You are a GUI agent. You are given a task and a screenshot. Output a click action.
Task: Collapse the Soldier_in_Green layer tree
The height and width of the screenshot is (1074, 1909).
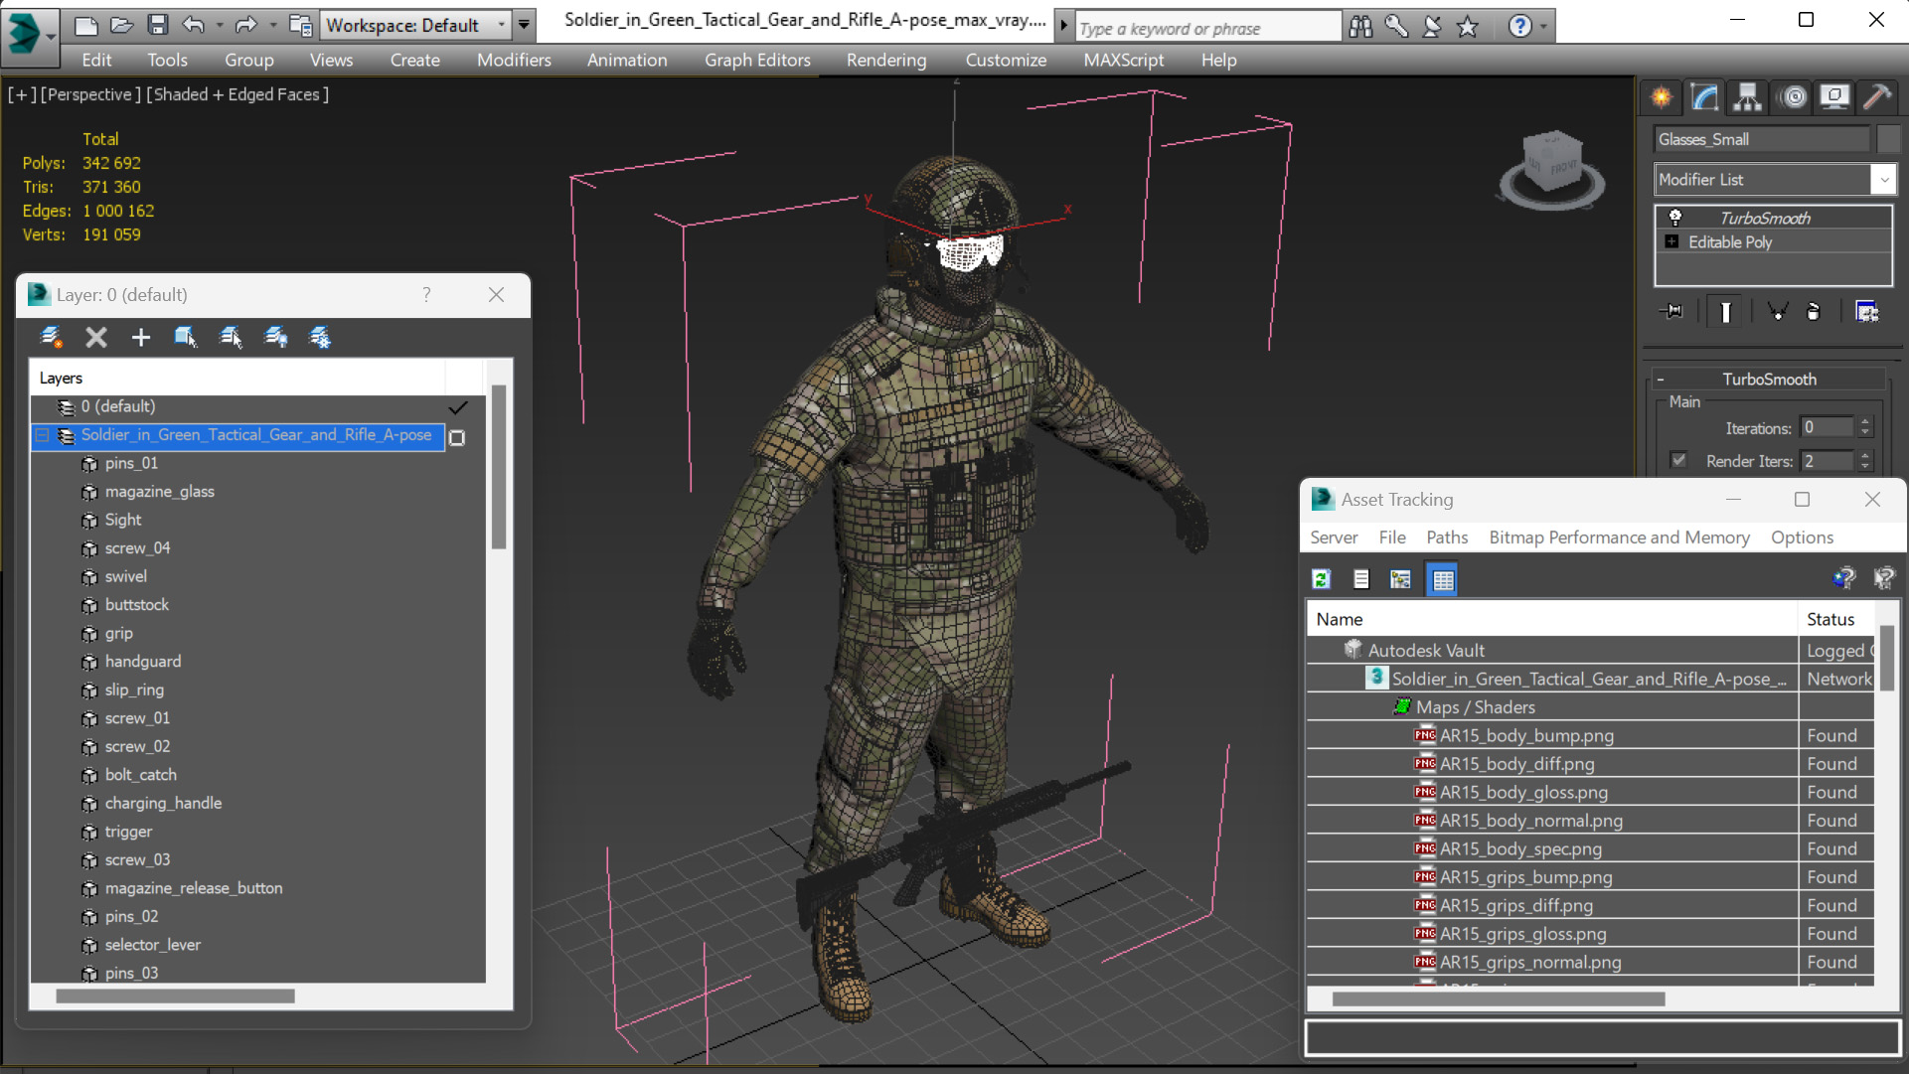click(42, 435)
